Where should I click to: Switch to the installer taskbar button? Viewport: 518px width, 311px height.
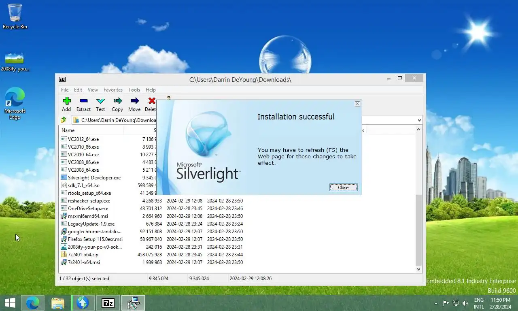[x=133, y=303]
